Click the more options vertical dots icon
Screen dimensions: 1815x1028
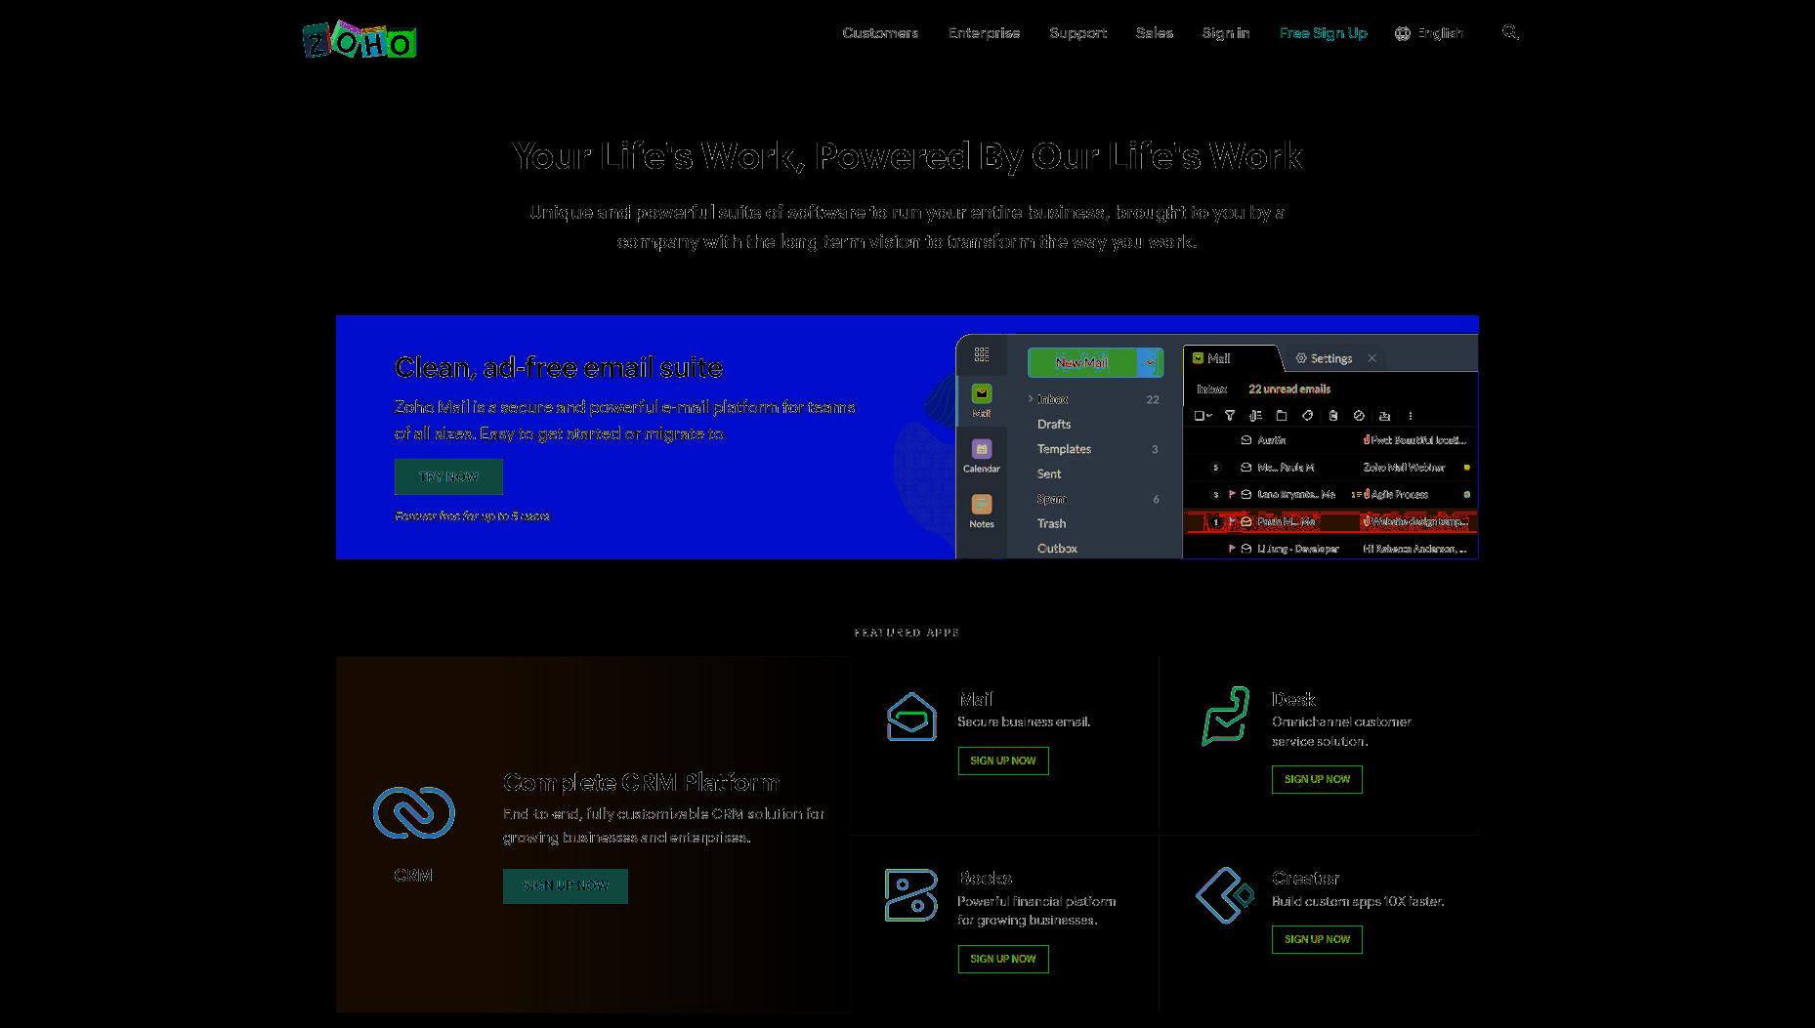[1411, 416]
